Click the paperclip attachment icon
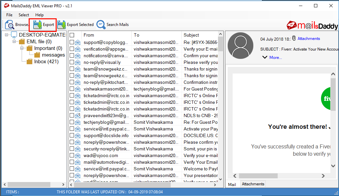Screen dimensions: 339x196 click(x=294, y=38)
